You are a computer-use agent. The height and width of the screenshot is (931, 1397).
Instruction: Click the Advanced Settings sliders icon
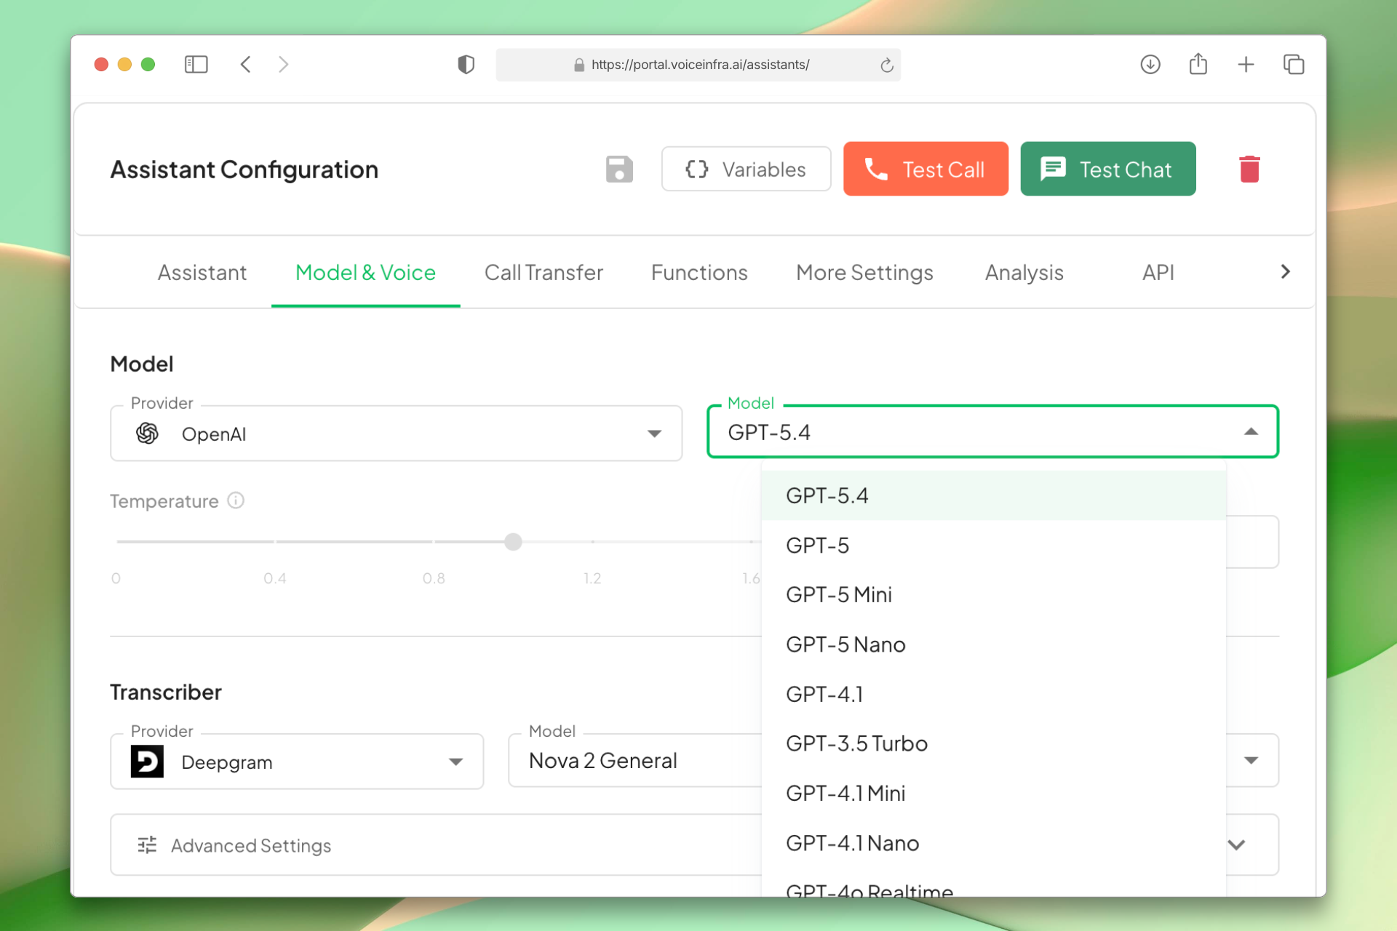147,845
